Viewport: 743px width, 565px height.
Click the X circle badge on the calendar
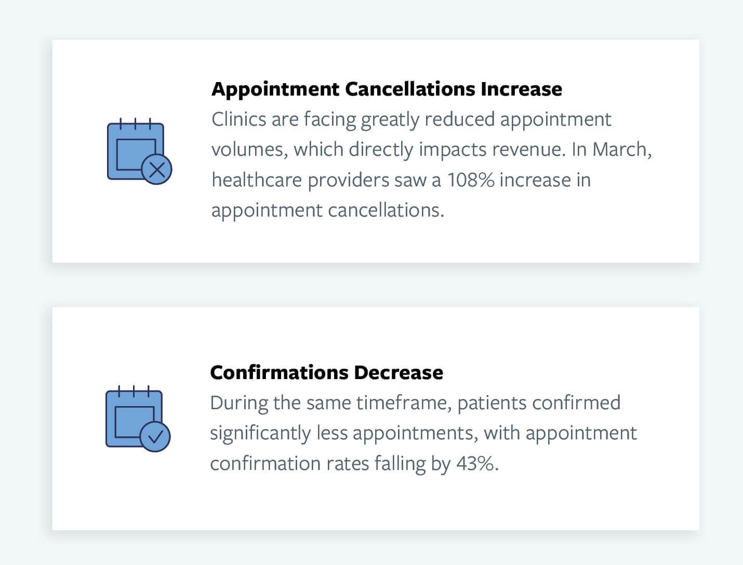tap(157, 169)
